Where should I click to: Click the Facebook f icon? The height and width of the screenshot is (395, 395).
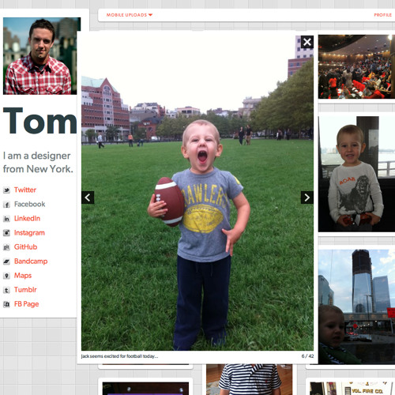click(x=6, y=205)
